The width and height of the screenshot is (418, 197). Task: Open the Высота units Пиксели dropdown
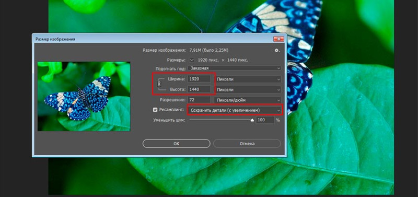pos(248,89)
